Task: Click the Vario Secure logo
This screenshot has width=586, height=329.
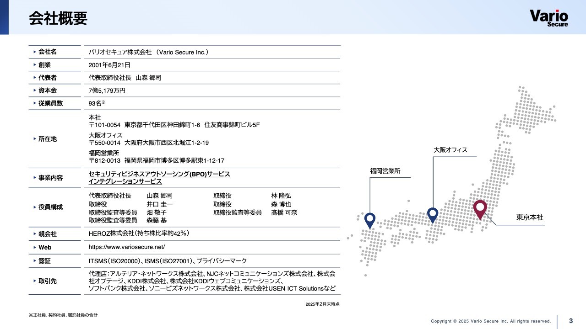Action: 548,18
